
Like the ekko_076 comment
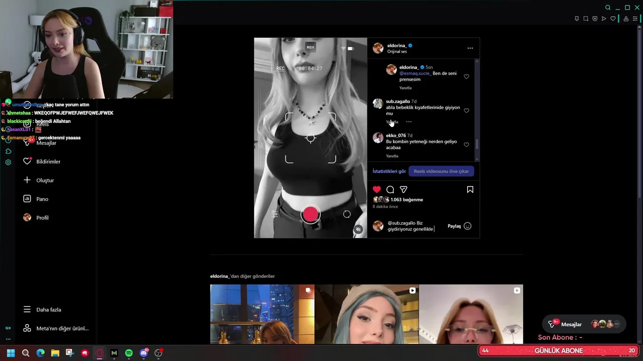(467, 145)
